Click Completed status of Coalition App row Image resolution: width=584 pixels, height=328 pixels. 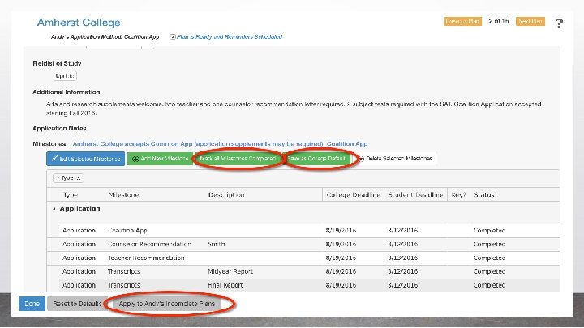point(489,231)
